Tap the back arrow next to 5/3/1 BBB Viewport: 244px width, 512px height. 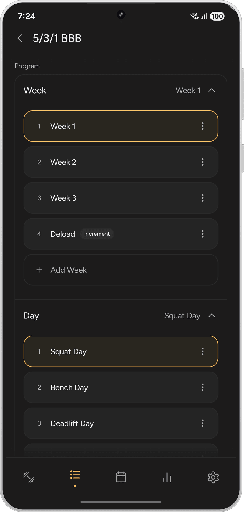pyautogui.click(x=20, y=38)
